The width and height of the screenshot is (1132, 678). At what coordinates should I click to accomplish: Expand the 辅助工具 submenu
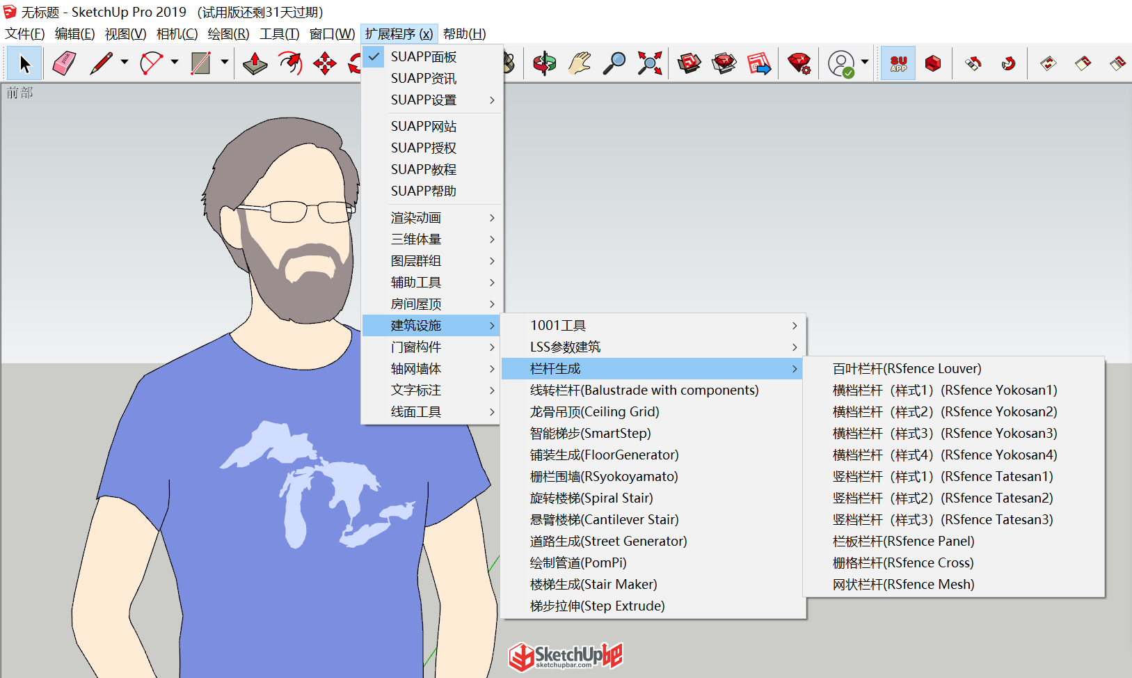[x=432, y=282]
